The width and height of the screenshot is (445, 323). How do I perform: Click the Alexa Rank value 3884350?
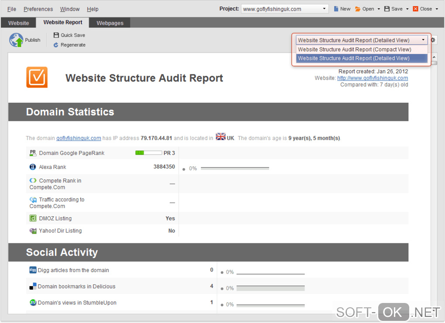[x=164, y=167]
